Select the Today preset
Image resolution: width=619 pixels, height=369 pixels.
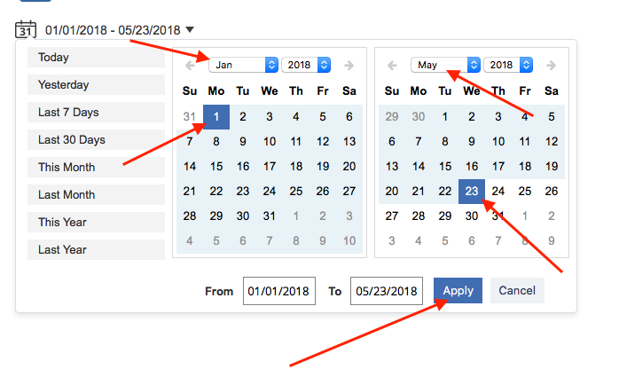pyautogui.click(x=96, y=58)
